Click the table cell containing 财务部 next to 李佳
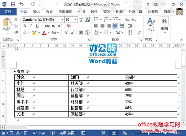The image size is (186, 136). tap(95, 83)
